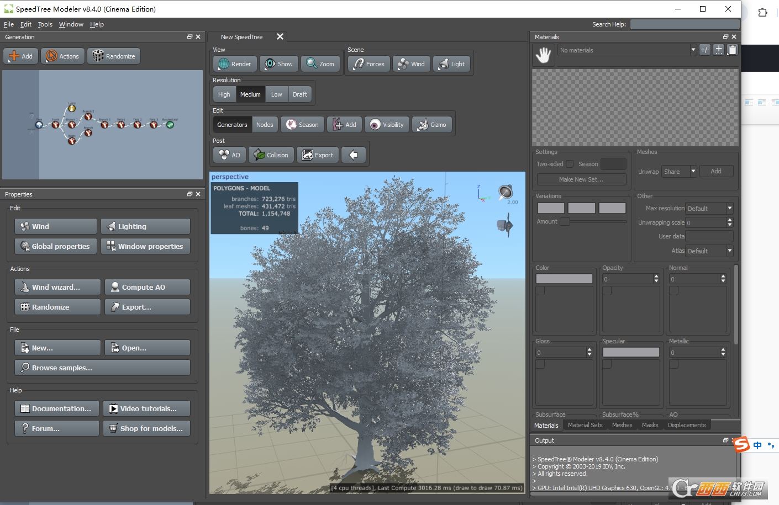The width and height of the screenshot is (779, 505).
Task: Click the Search Help input field
Action: pyautogui.click(x=685, y=24)
